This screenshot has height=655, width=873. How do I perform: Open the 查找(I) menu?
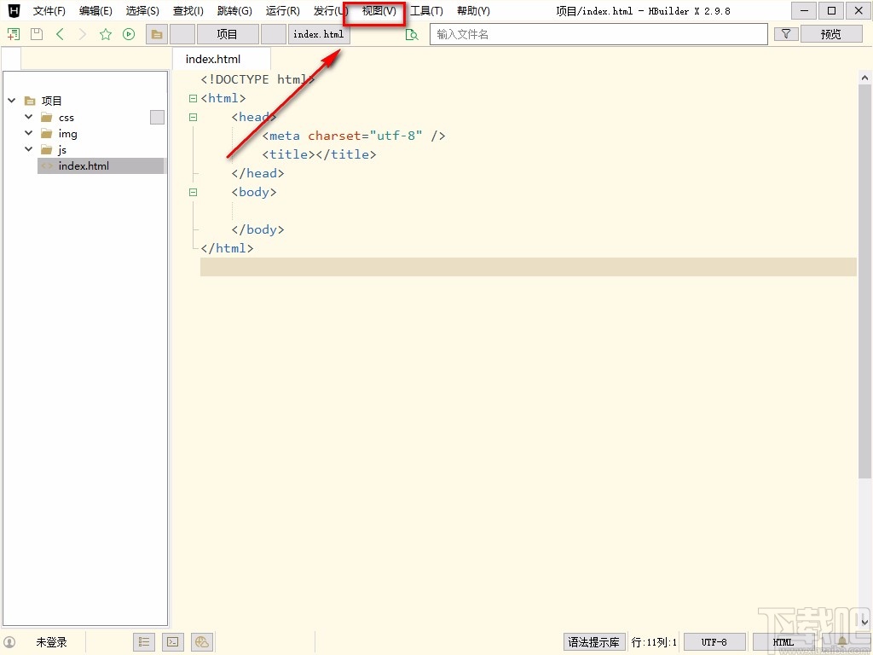[x=188, y=10]
